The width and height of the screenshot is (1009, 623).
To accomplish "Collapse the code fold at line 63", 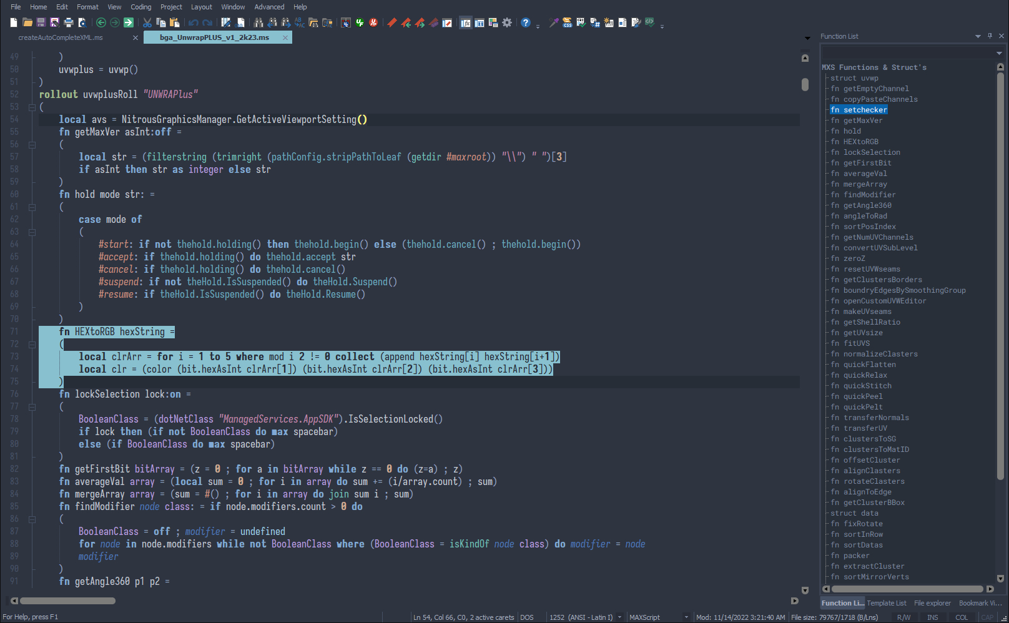I will (32, 232).
